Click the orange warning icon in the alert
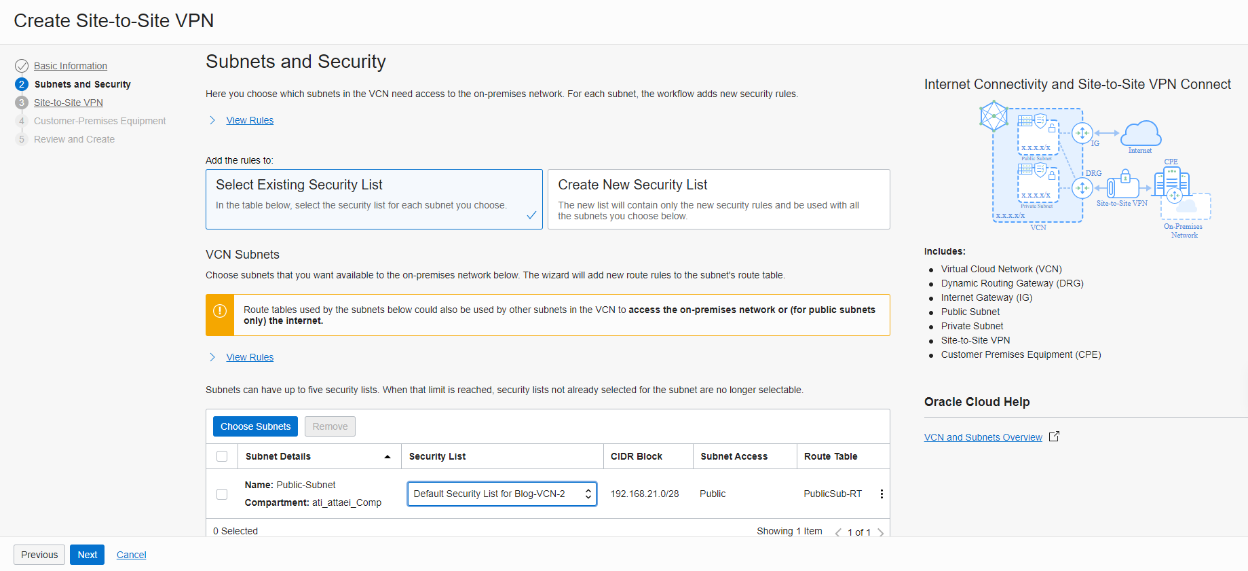Image resolution: width=1248 pixels, height=571 pixels. coord(220,311)
